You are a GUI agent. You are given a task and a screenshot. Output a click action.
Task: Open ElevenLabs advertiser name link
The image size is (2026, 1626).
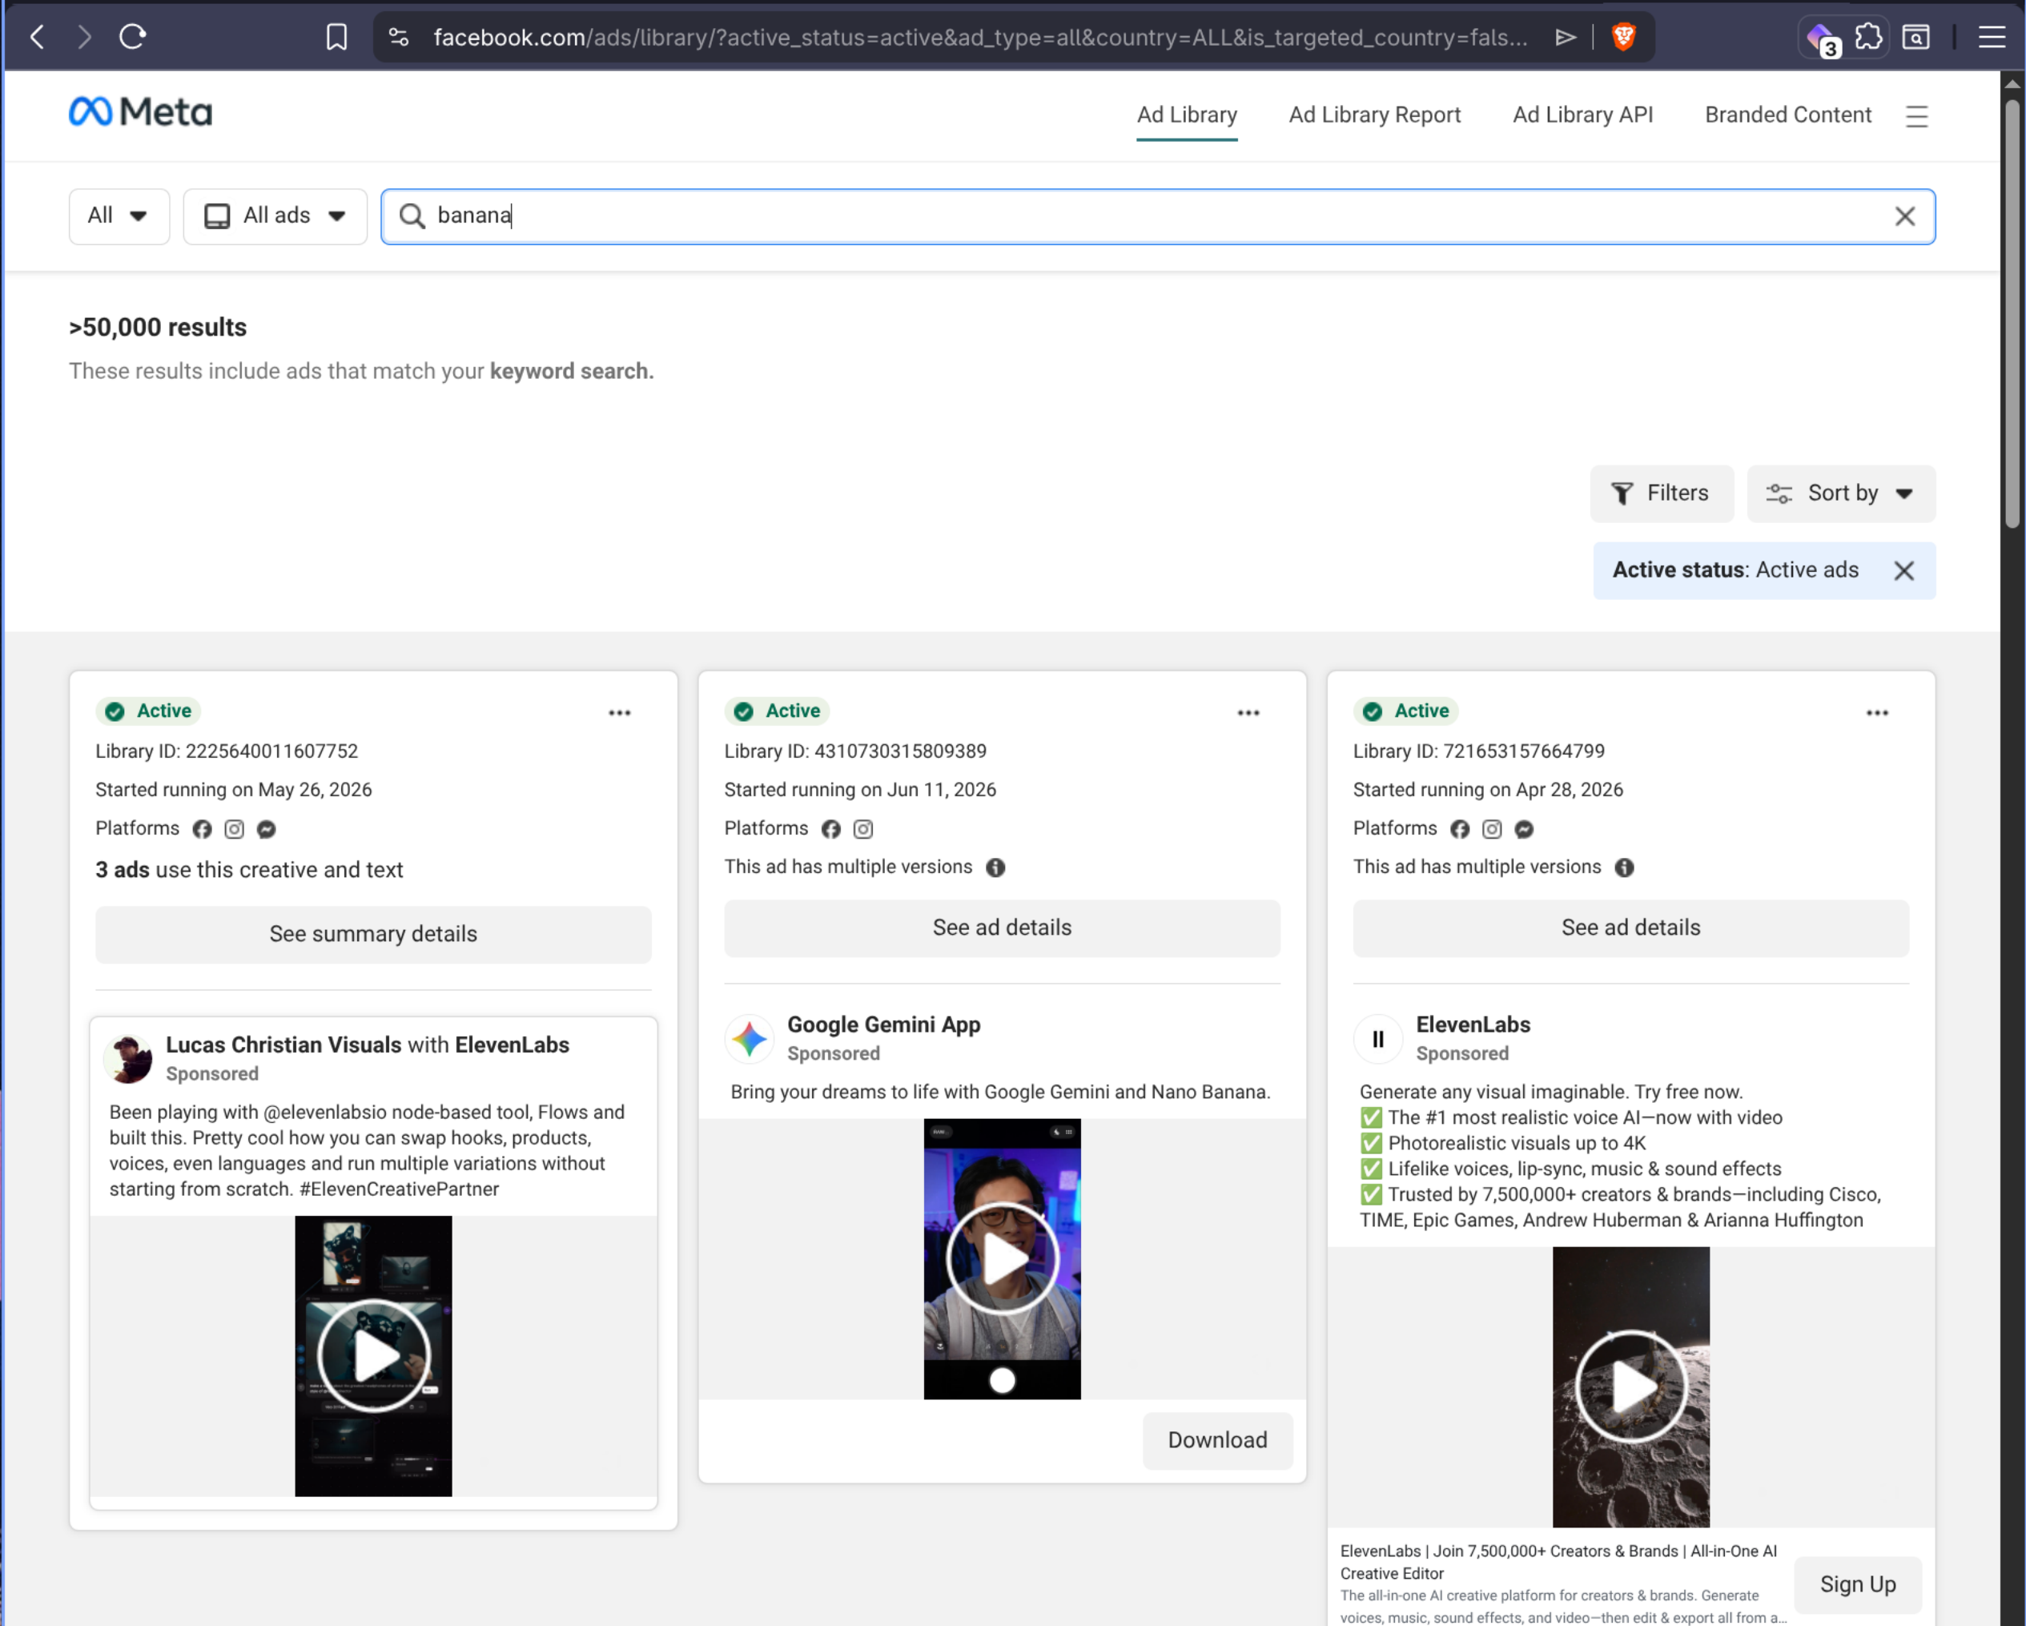coord(1473,1024)
